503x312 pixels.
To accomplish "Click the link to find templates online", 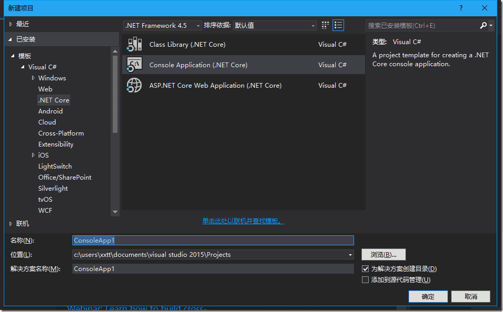I will [242, 221].
